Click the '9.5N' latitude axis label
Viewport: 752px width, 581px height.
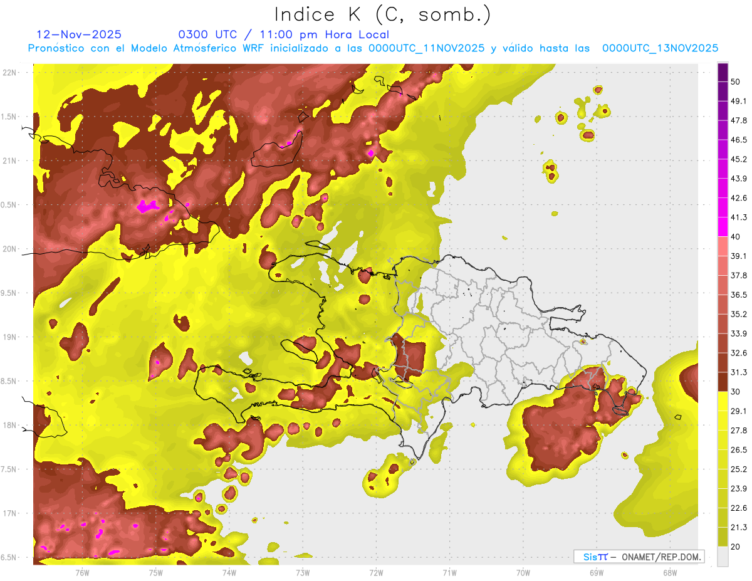(x=9, y=293)
